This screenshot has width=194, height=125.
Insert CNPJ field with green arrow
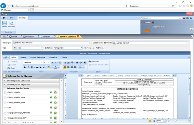[55, 108]
